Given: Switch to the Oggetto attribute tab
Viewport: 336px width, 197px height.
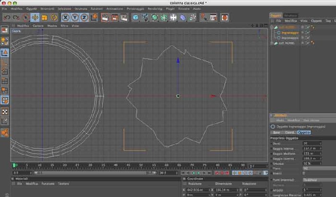Looking at the screenshot, I should click(304, 133).
